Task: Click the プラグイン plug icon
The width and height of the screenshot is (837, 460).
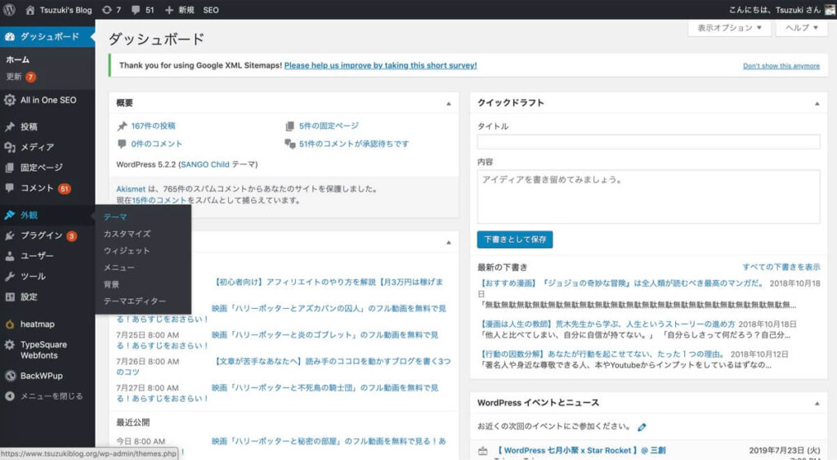Action: click(10, 235)
